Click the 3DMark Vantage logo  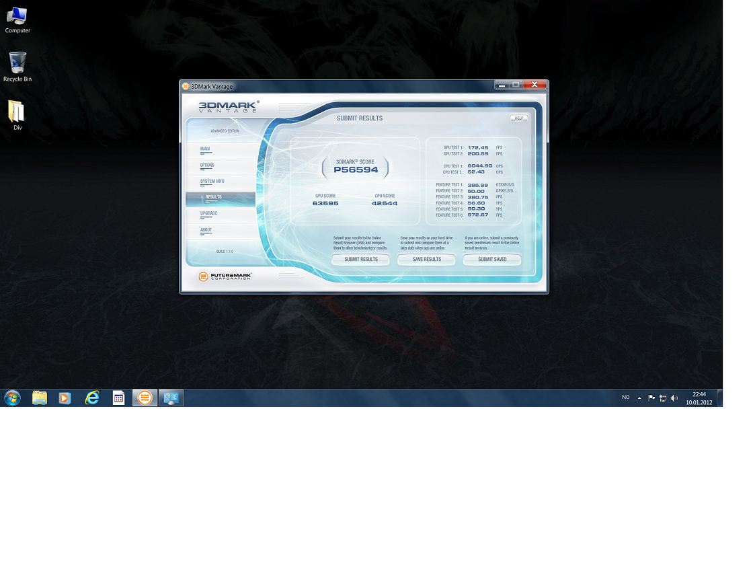(229, 107)
